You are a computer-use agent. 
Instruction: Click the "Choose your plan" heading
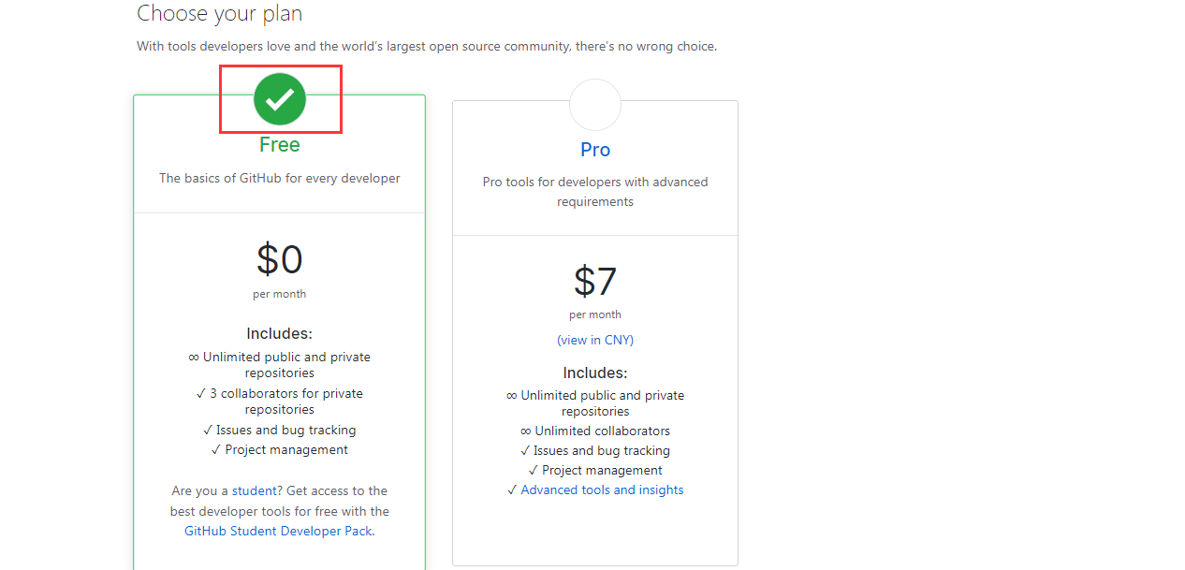point(220,14)
